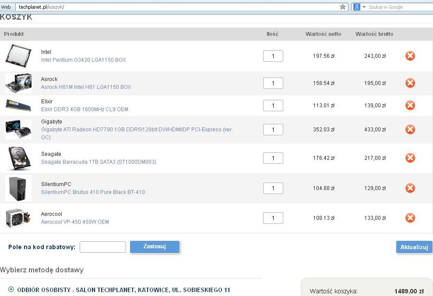Select personal pickup Katowice delivery option

click(11, 289)
